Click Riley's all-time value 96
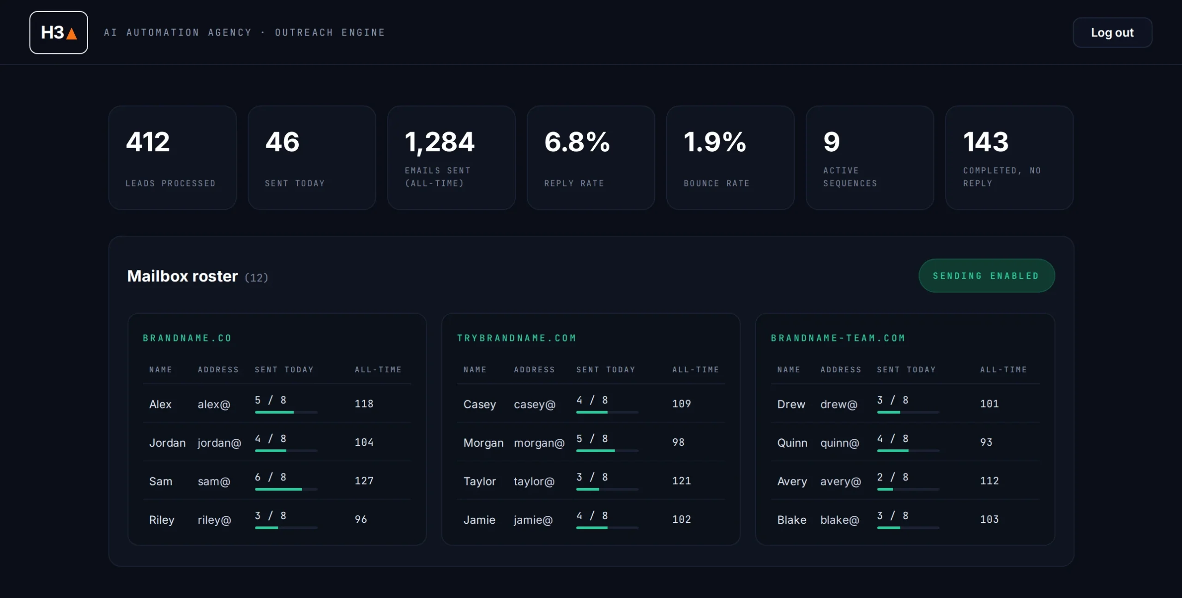The image size is (1182, 598). coord(361,519)
